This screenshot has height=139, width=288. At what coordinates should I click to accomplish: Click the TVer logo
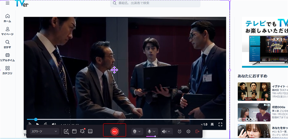(x=22, y=4)
